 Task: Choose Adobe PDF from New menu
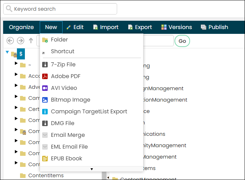coord(92,76)
